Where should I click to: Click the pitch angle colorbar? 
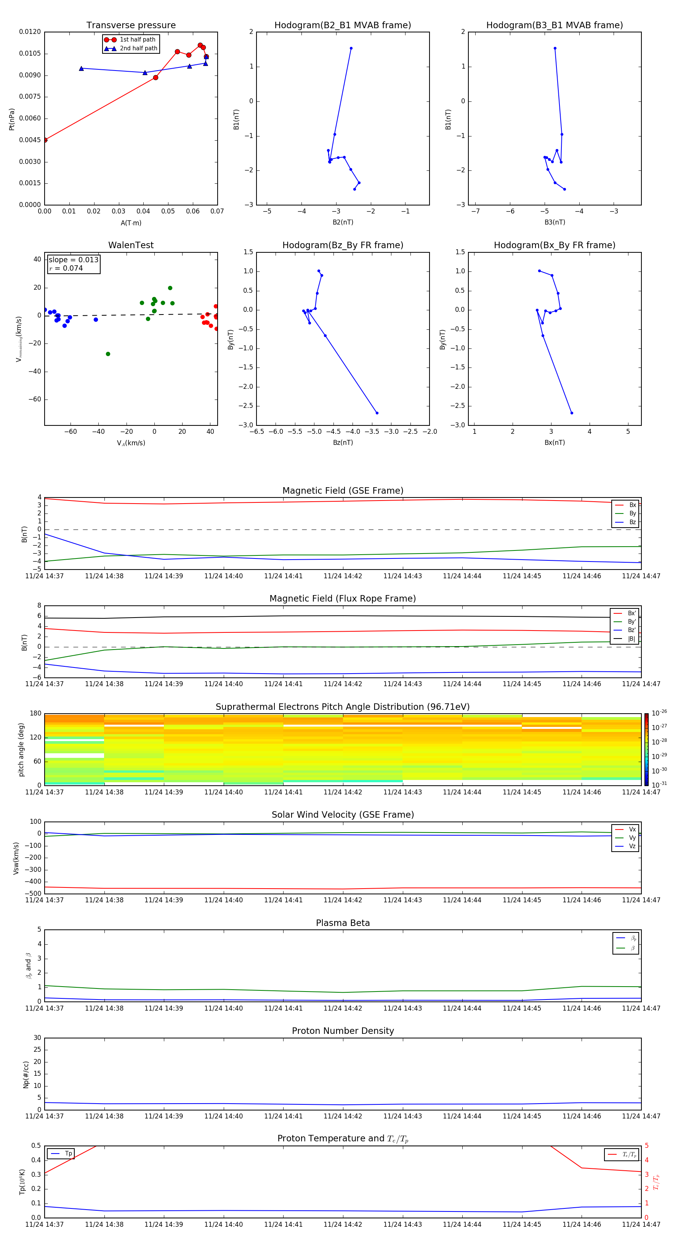(646, 749)
